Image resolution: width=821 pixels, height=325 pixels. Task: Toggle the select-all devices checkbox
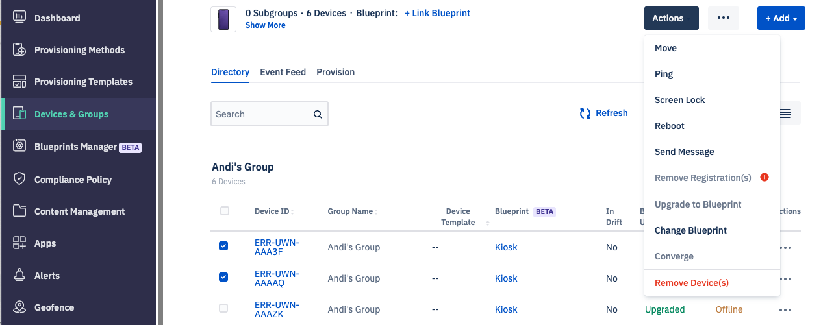point(225,211)
